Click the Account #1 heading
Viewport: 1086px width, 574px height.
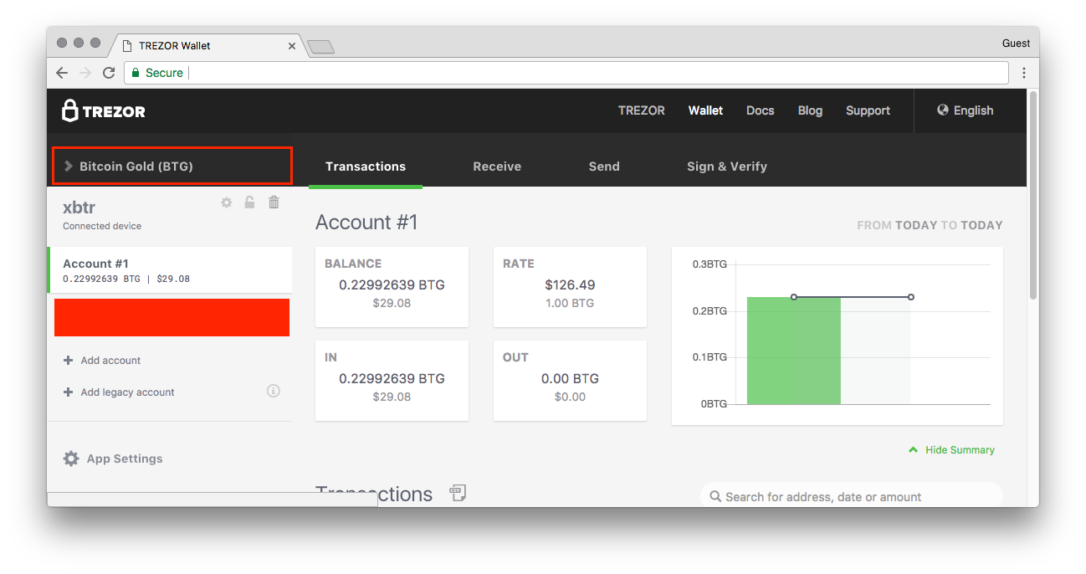tap(366, 223)
